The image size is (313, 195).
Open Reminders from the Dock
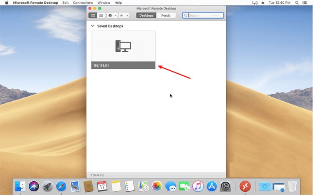click(129, 186)
